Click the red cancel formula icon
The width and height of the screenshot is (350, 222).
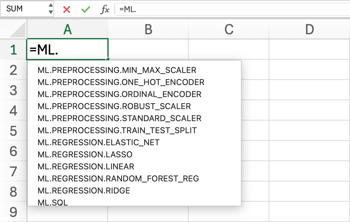[x=67, y=10]
